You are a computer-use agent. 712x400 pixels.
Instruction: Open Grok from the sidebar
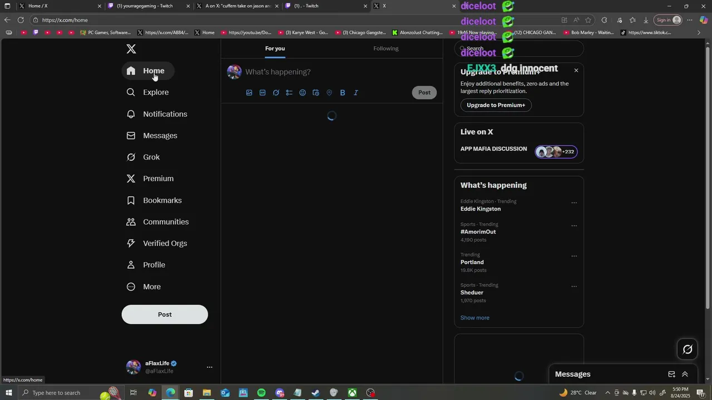(144, 157)
